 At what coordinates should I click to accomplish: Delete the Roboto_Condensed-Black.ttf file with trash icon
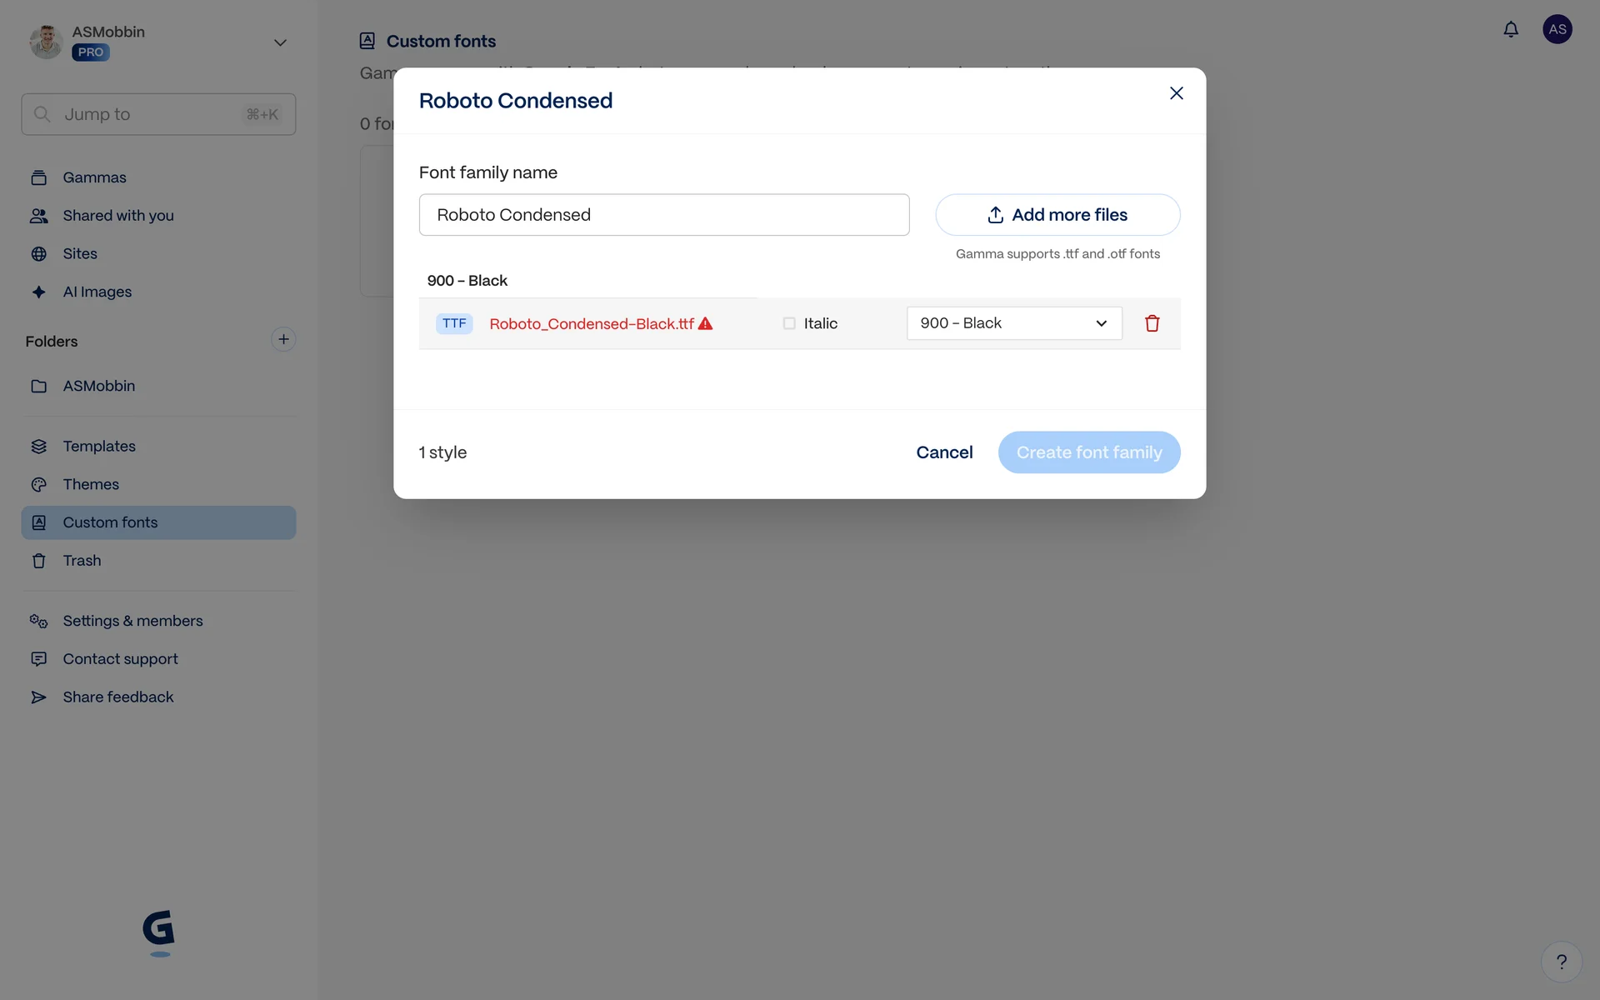pos(1152,323)
